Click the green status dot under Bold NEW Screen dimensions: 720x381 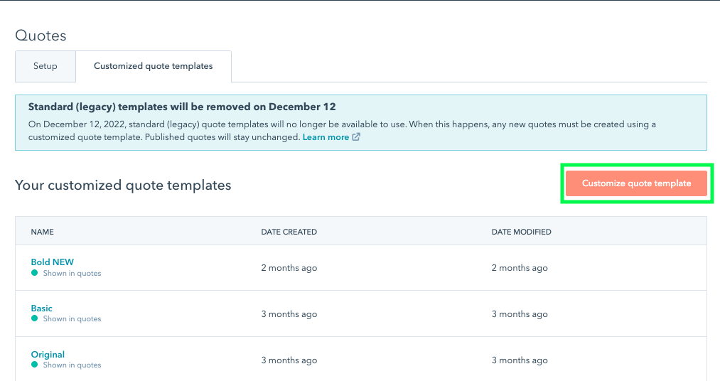point(34,273)
